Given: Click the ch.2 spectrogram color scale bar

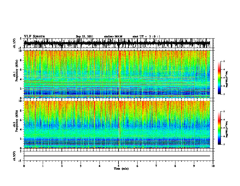Looking at the screenshot, I should tap(219, 128).
